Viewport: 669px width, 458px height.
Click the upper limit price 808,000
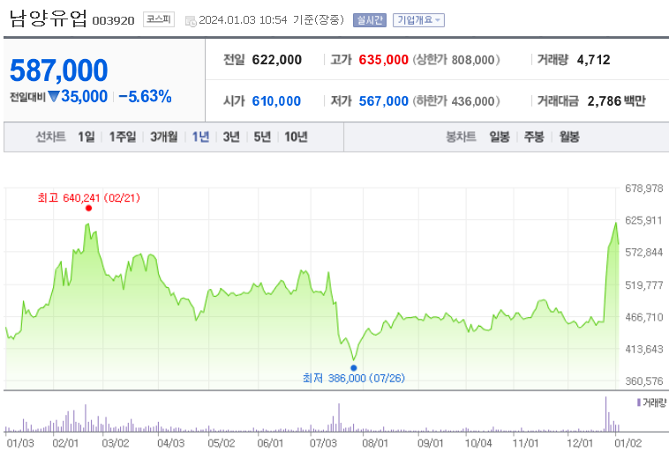click(x=473, y=60)
